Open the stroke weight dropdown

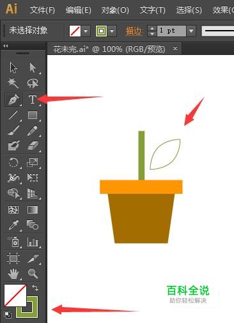point(191,31)
